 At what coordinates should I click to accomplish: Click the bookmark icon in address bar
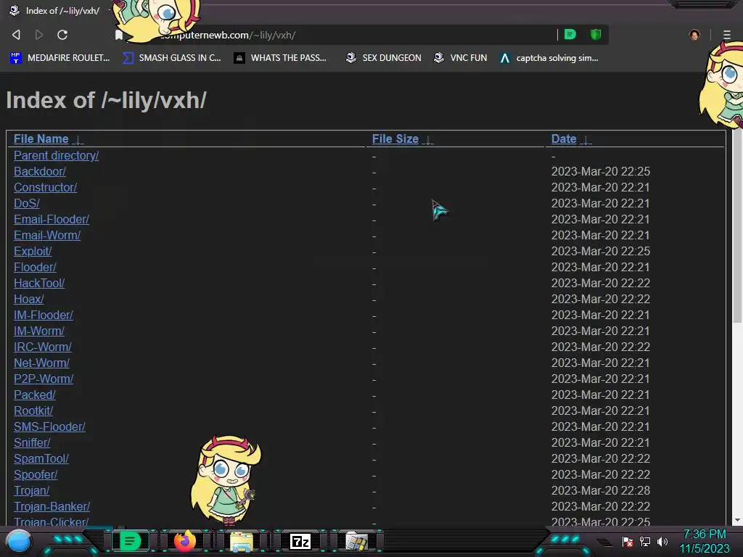coord(119,35)
